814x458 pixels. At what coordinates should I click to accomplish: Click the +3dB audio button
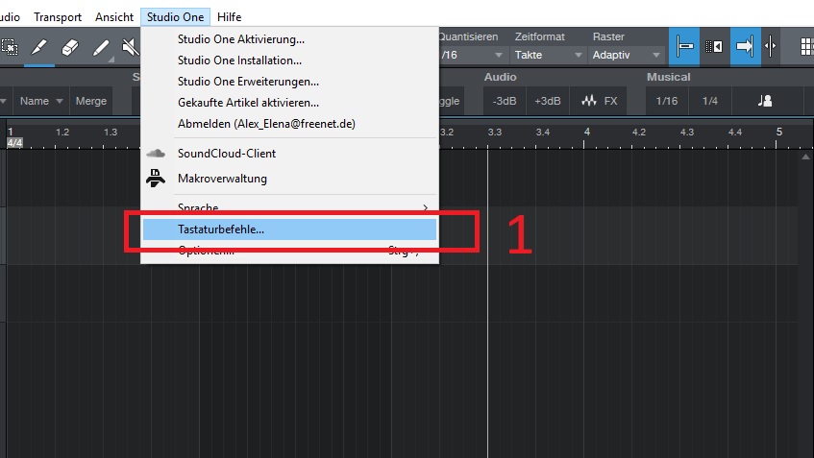pyautogui.click(x=547, y=101)
